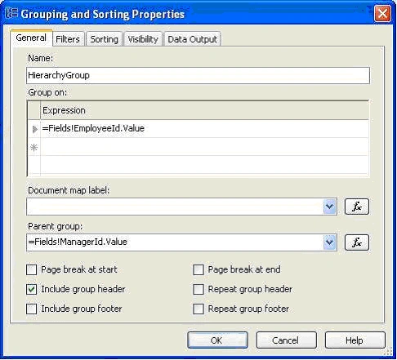397x360 pixels.
Task: Open expression editor for Parent group
Action: [x=357, y=242]
